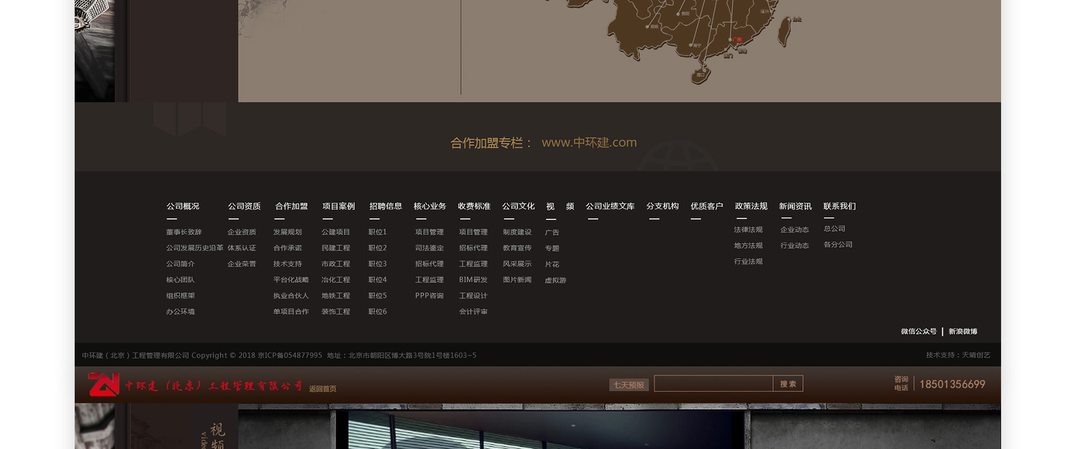Click the search input field

point(713,384)
